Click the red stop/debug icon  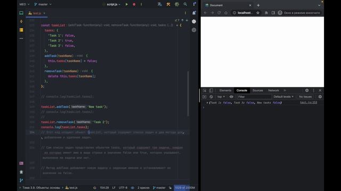(x=134, y=4)
